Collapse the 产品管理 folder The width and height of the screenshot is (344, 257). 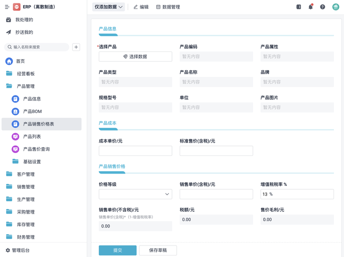[x=26, y=86]
